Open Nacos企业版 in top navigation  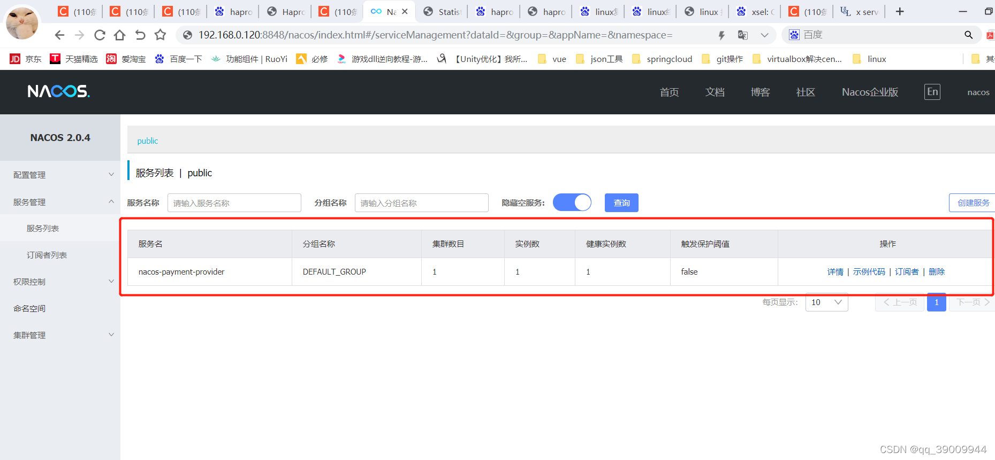[870, 92]
